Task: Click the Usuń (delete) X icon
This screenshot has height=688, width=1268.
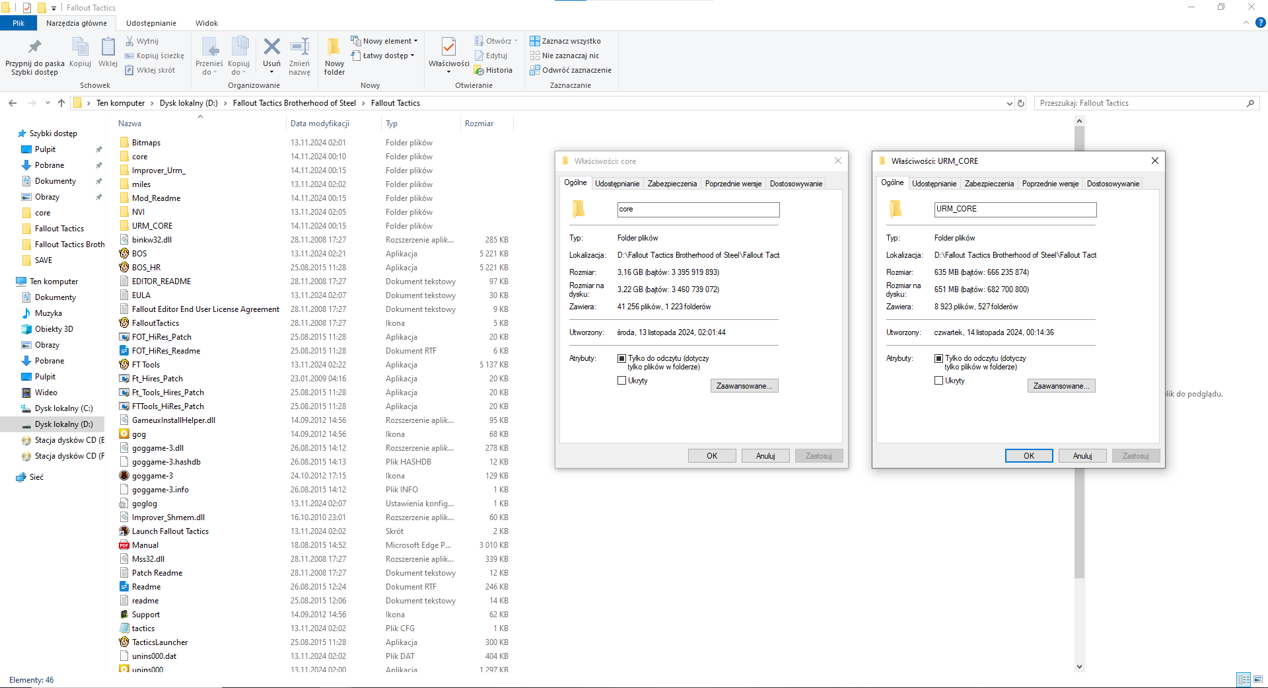Action: click(271, 47)
